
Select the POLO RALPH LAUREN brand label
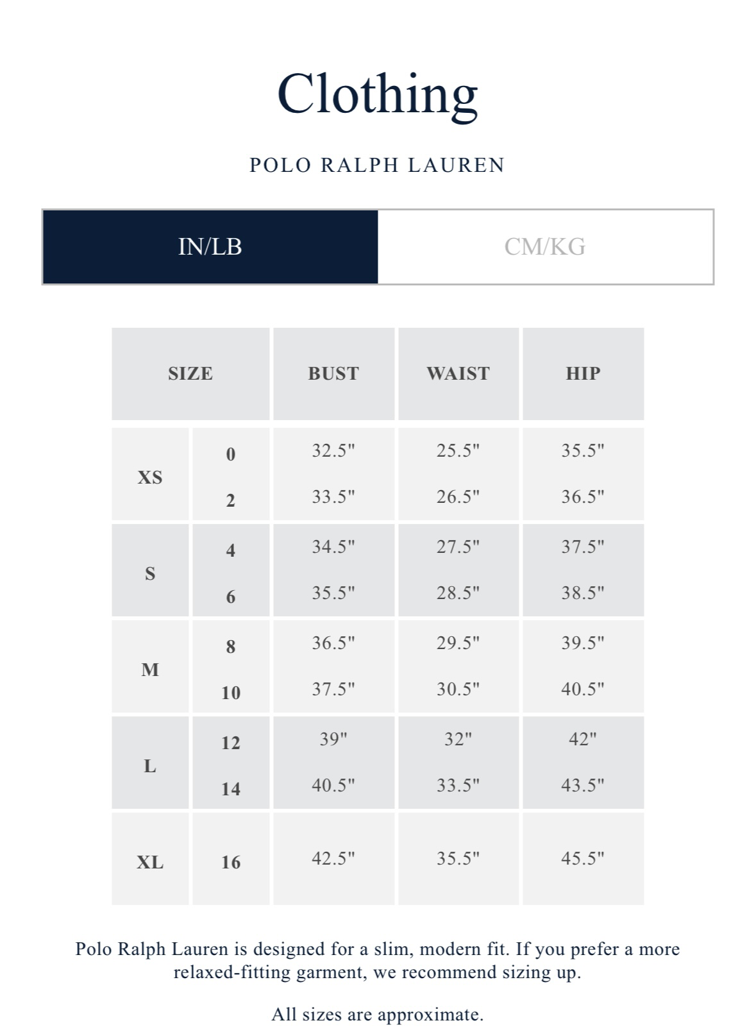pos(378,165)
